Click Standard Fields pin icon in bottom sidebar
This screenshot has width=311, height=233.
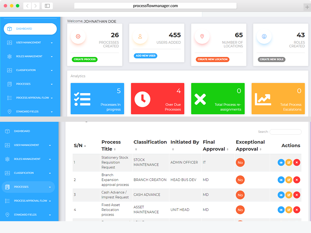(x=7, y=215)
